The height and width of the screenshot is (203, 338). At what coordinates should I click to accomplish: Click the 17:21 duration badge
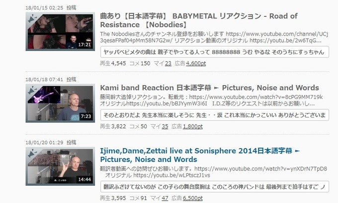point(84,45)
